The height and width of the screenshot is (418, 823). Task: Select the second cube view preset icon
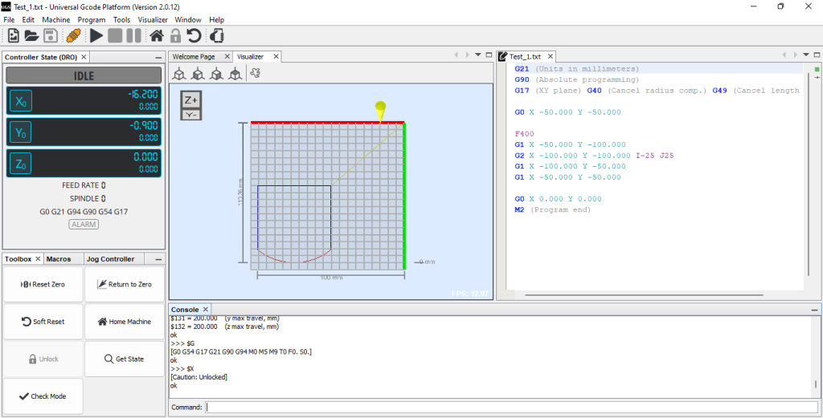[198, 75]
